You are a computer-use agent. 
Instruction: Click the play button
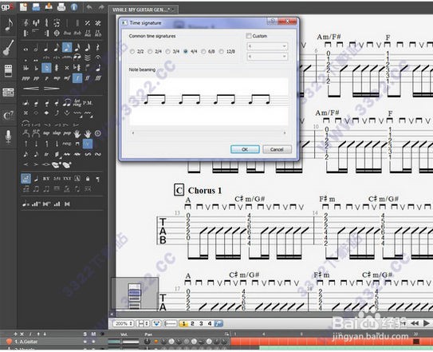click(x=427, y=323)
